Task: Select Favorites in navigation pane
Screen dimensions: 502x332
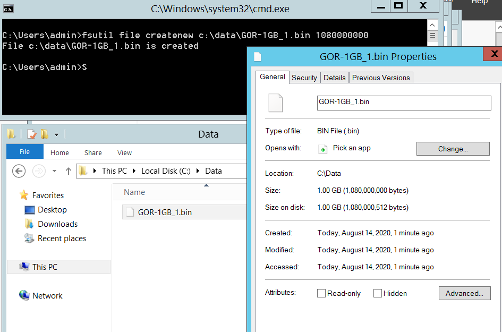Action: click(48, 195)
